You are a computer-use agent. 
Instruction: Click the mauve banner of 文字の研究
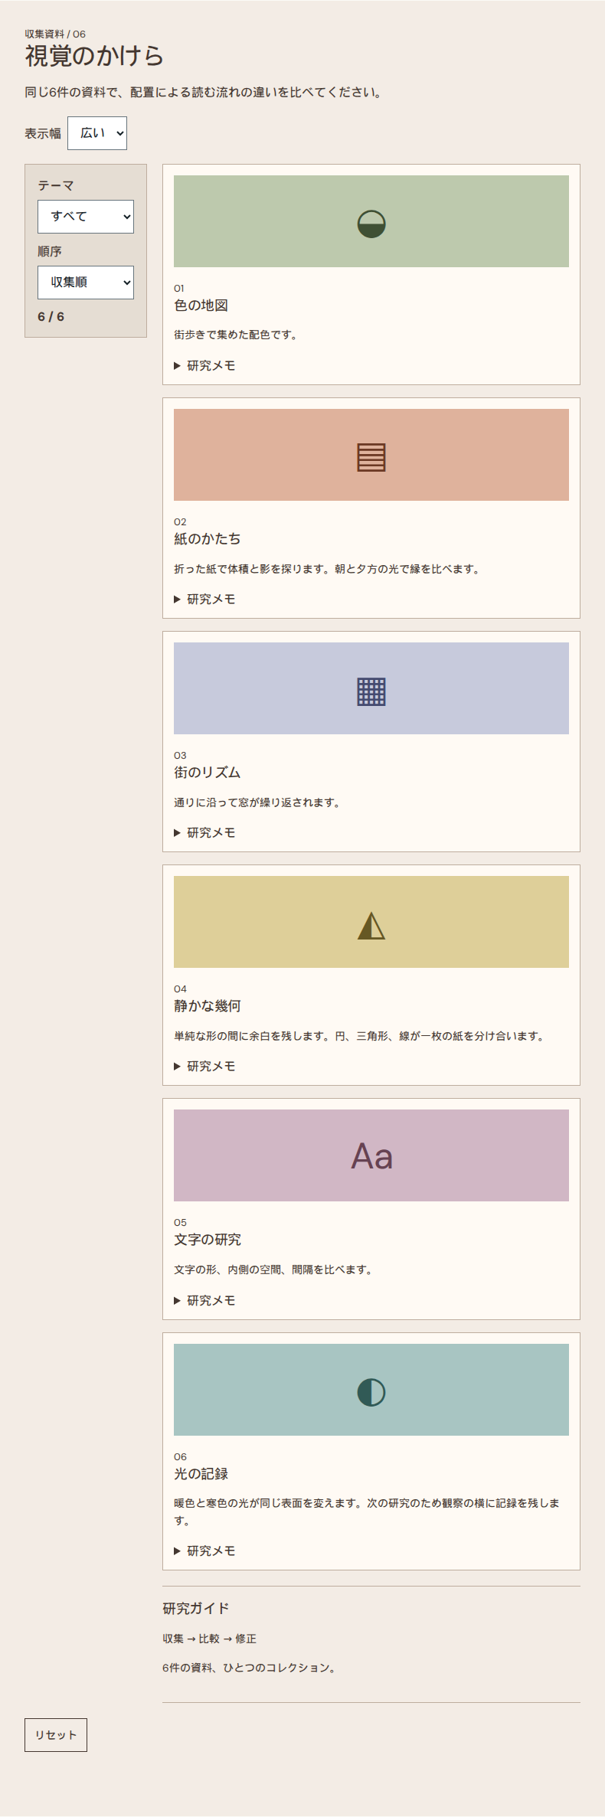coord(371,1155)
